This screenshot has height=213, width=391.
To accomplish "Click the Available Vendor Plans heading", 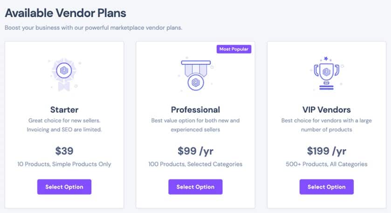I will pyautogui.click(x=66, y=13).
